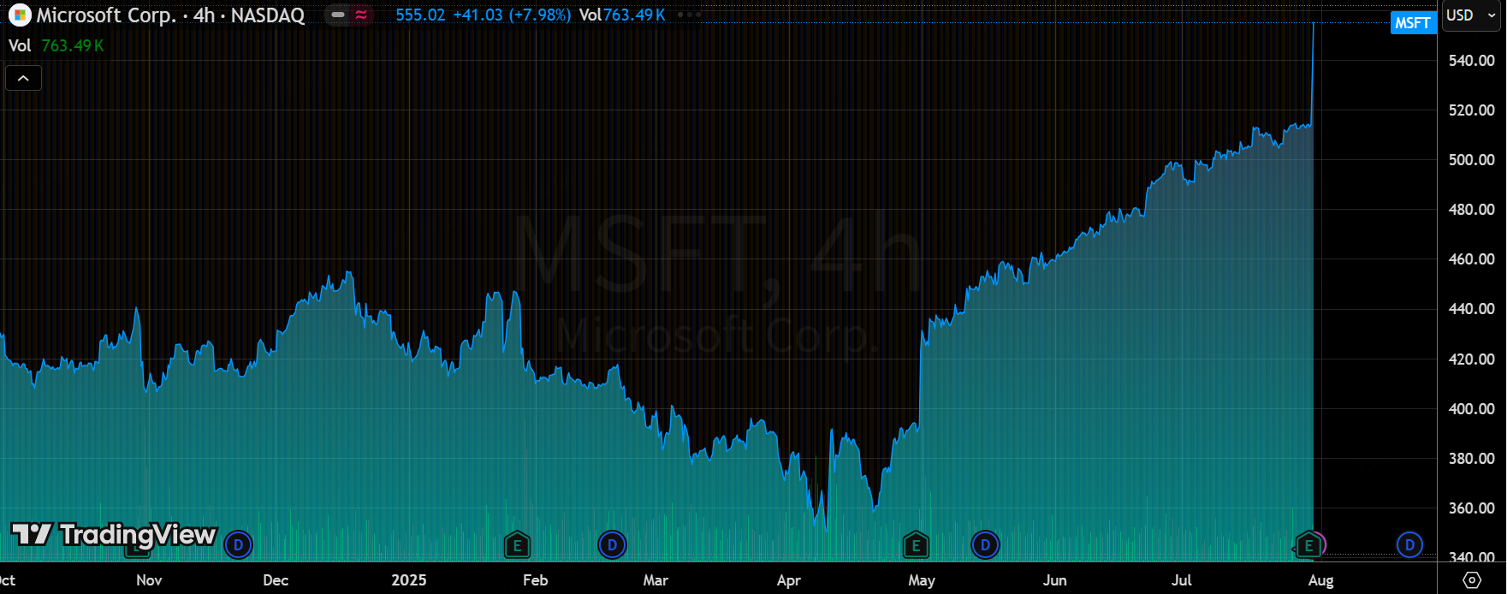This screenshot has width=1507, height=594.
Task: Click the 380.00 price scale label
Action: click(1472, 459)
